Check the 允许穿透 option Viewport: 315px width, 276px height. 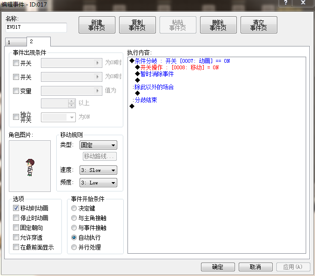tap(16, 237)
